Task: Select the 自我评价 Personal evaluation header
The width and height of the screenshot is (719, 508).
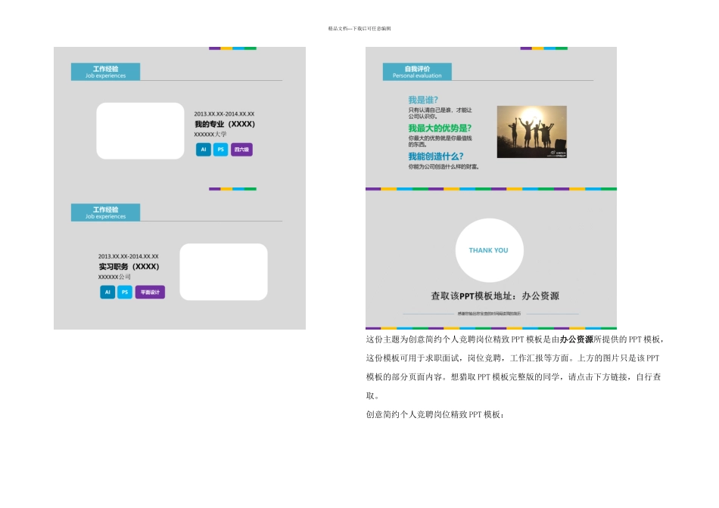Action: pyautogui.click(x=417, y=72)
